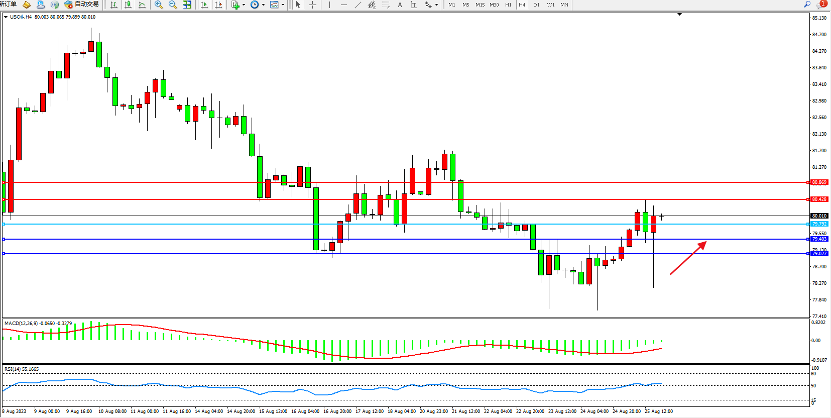Screen dimensions: 831x418
Task: Pick the trendline drawing tool
Action: click(358, 5)
